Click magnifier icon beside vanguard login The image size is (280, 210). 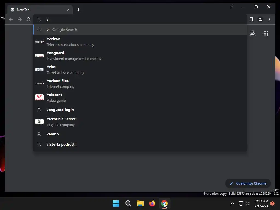[x=39, y=110]
